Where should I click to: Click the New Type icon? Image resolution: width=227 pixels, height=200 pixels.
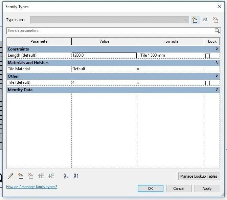coord(195,20)
